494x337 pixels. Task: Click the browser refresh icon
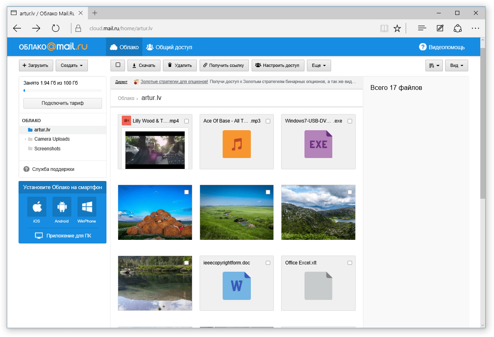pyautogui.click(x=56, y=28)
